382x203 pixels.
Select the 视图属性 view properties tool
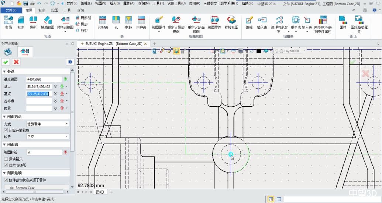[x=159, y=22]
